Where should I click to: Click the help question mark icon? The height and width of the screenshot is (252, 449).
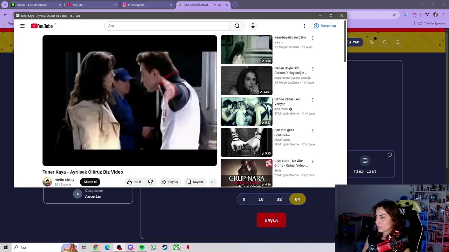390,155
